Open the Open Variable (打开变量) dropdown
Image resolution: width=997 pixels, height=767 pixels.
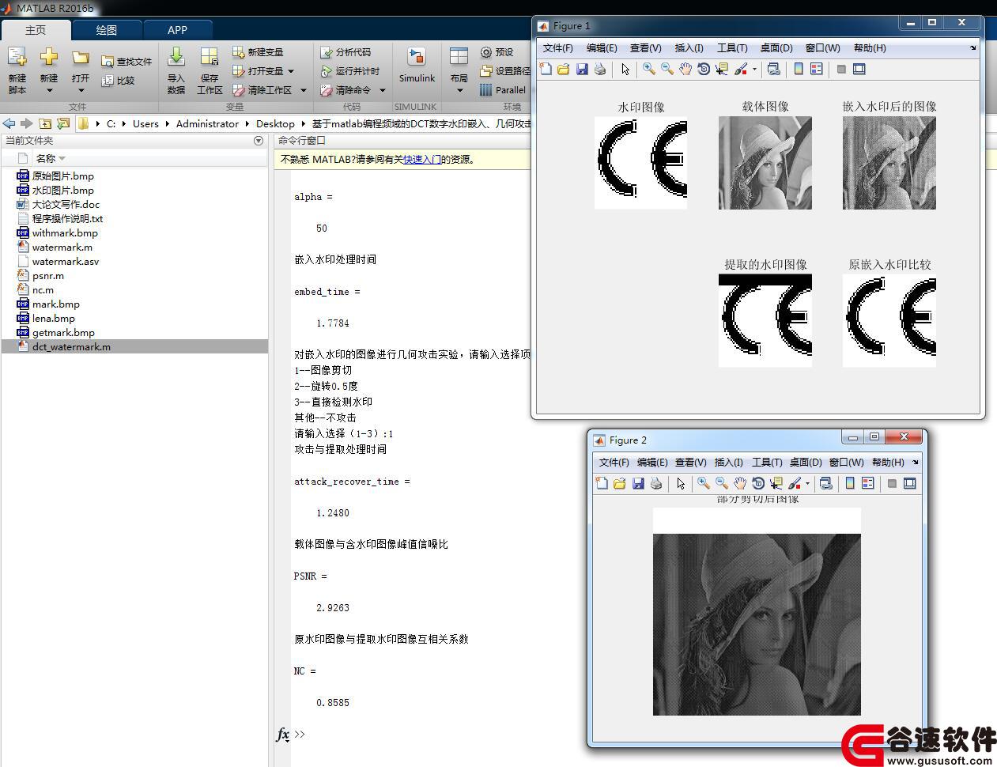tap(291, 71)
